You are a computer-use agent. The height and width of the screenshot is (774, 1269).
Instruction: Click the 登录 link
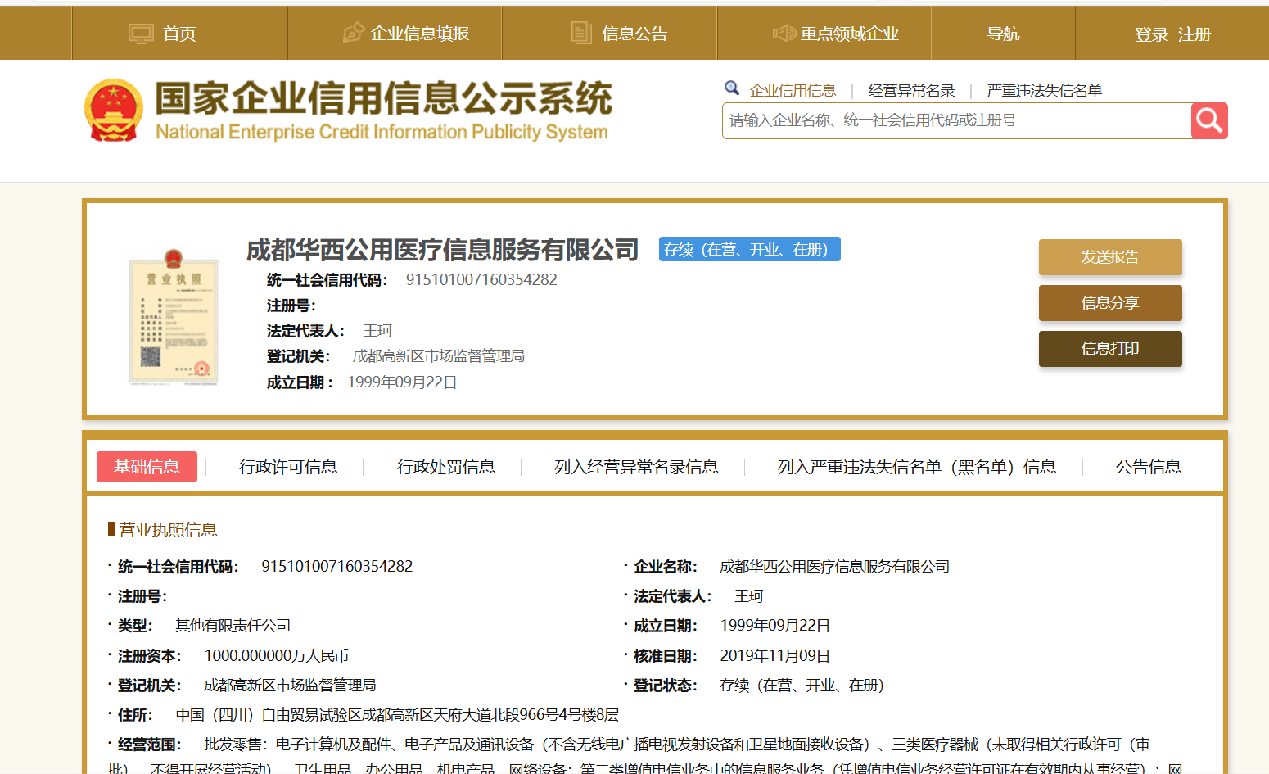tap(1151, 34)
